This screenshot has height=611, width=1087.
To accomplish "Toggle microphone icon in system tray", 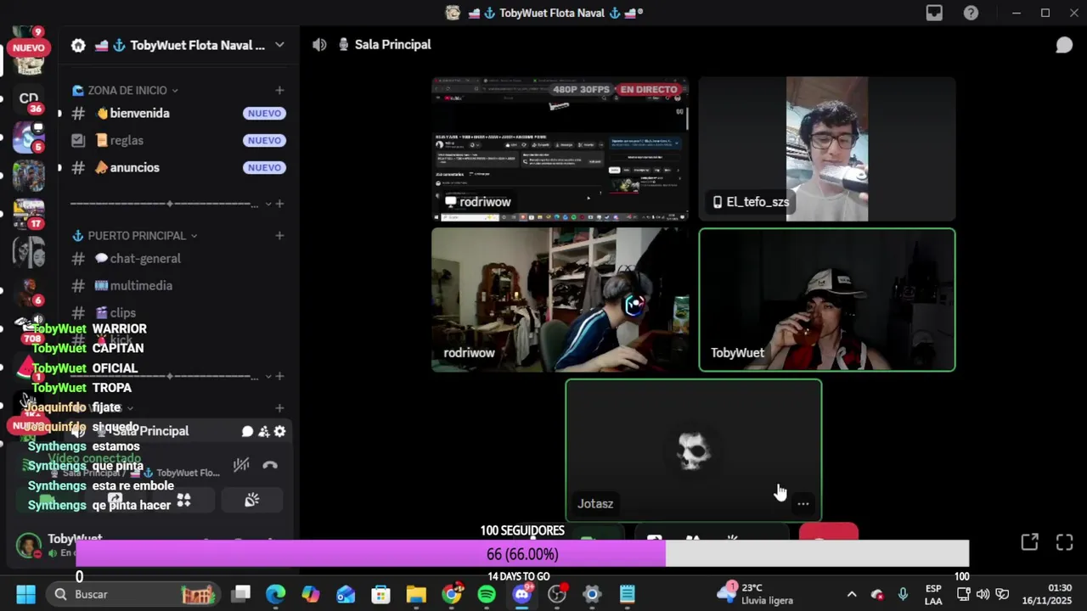I will click(x=903, y=594).
